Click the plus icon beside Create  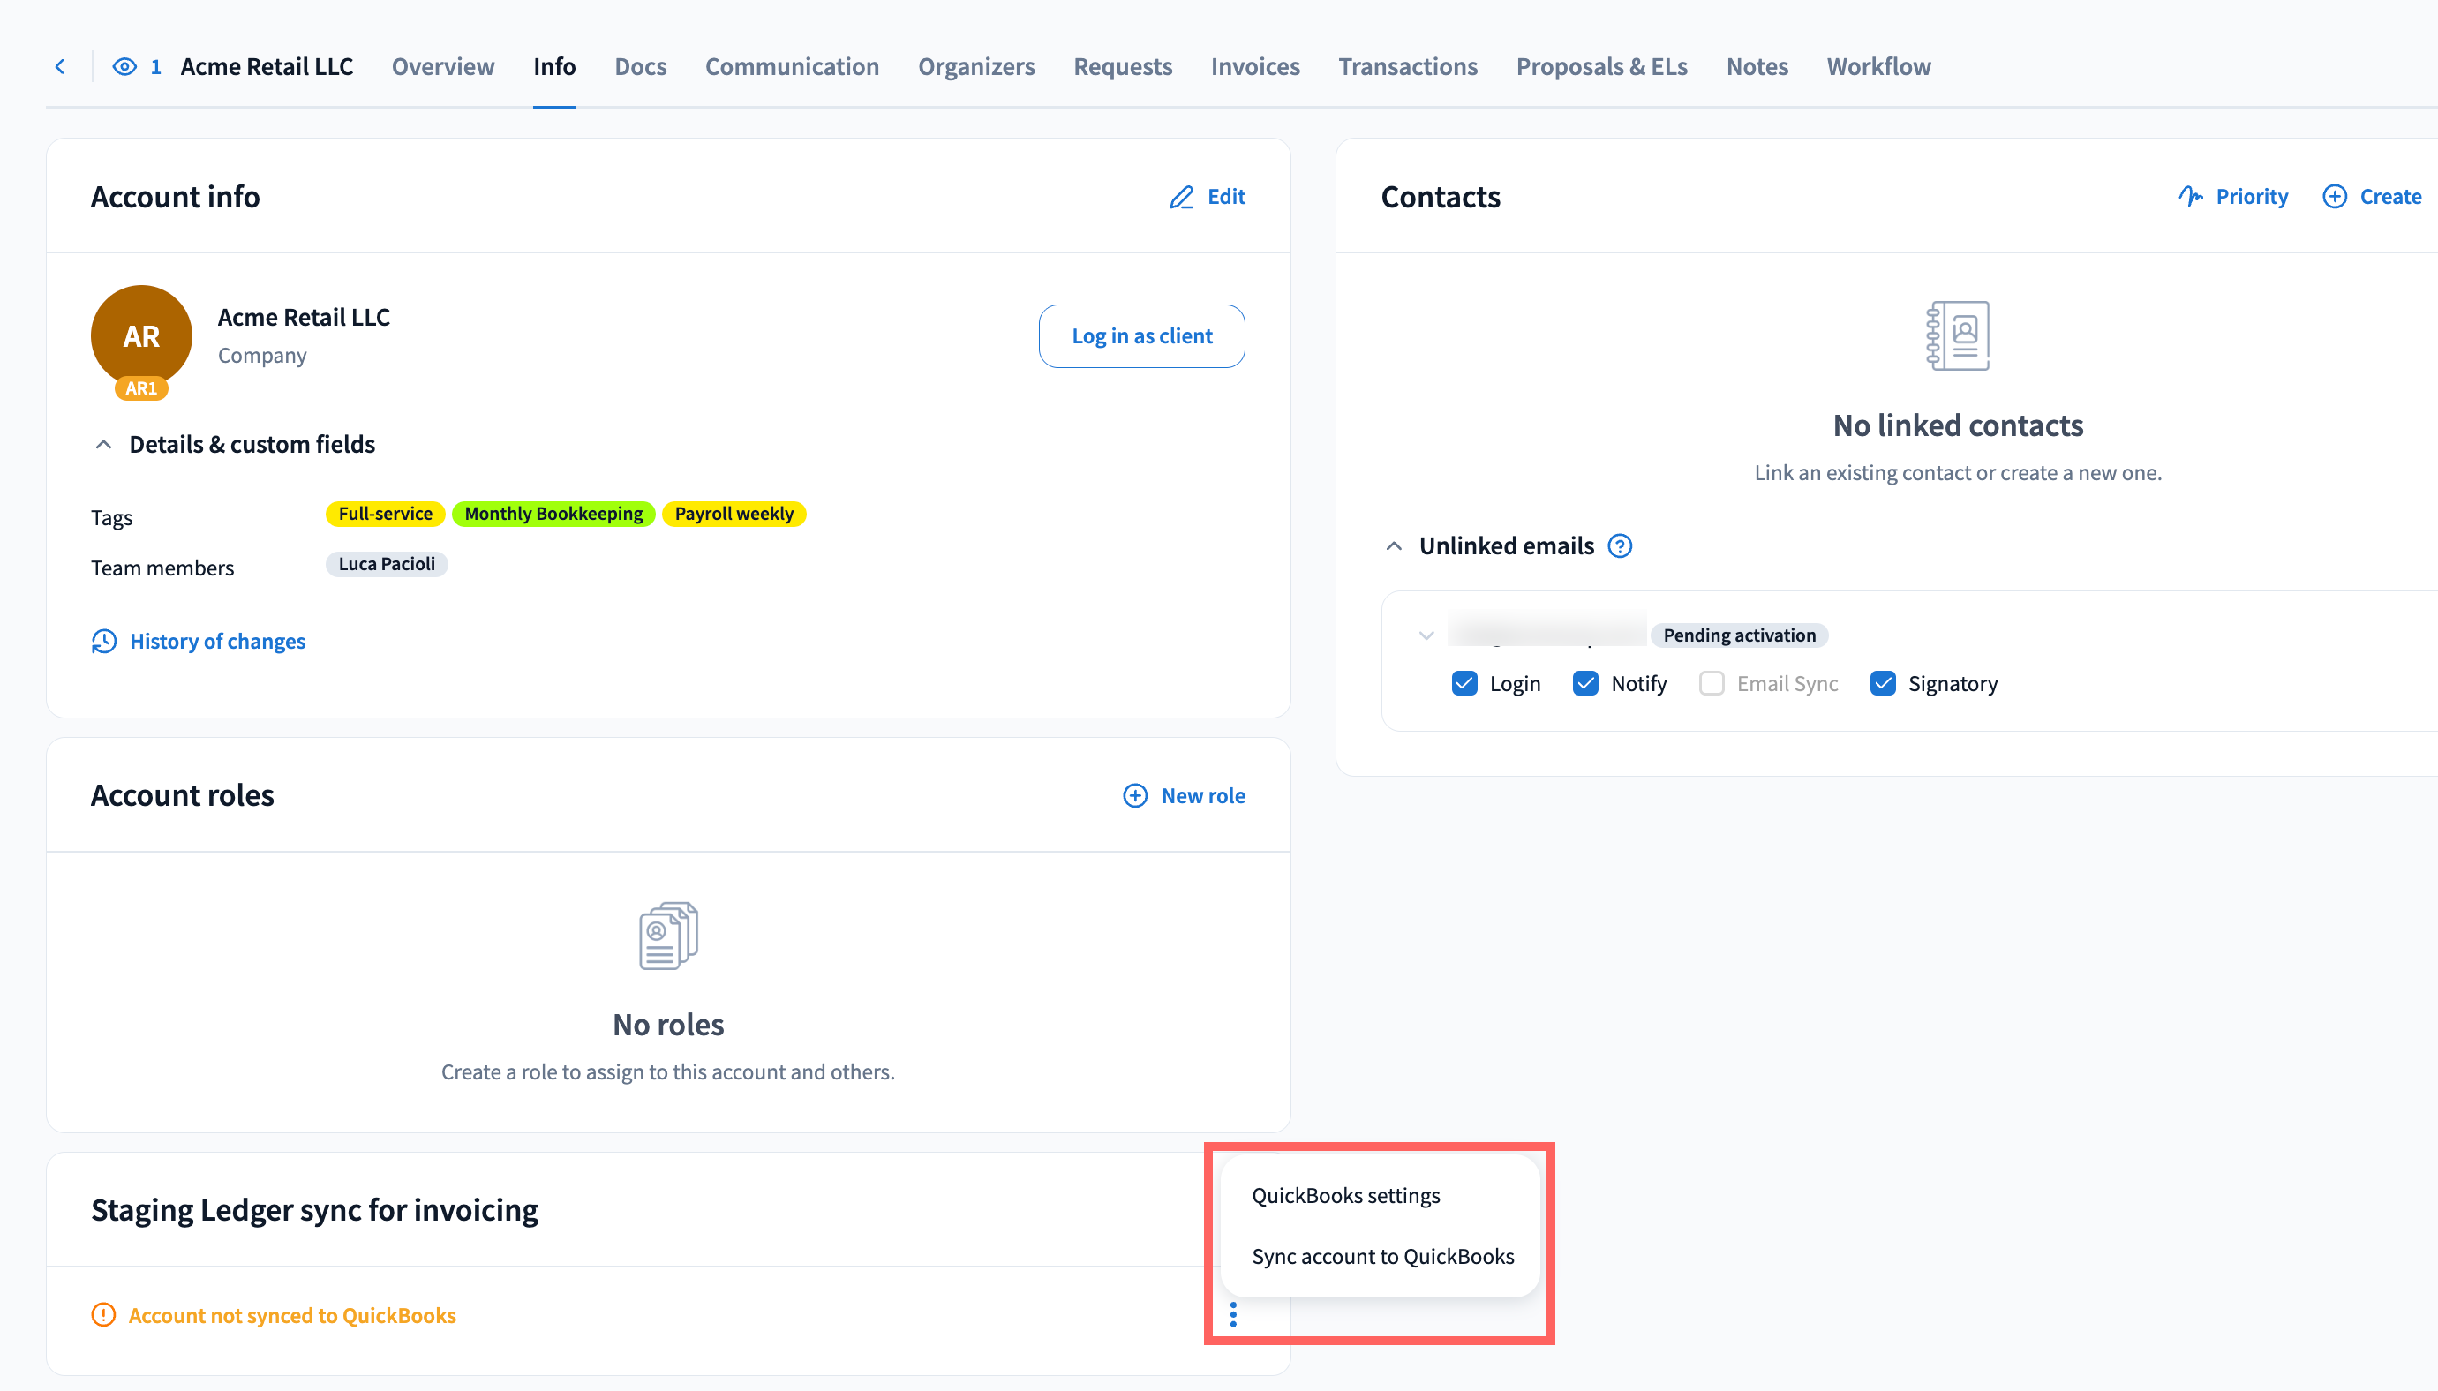[2335, 197]
